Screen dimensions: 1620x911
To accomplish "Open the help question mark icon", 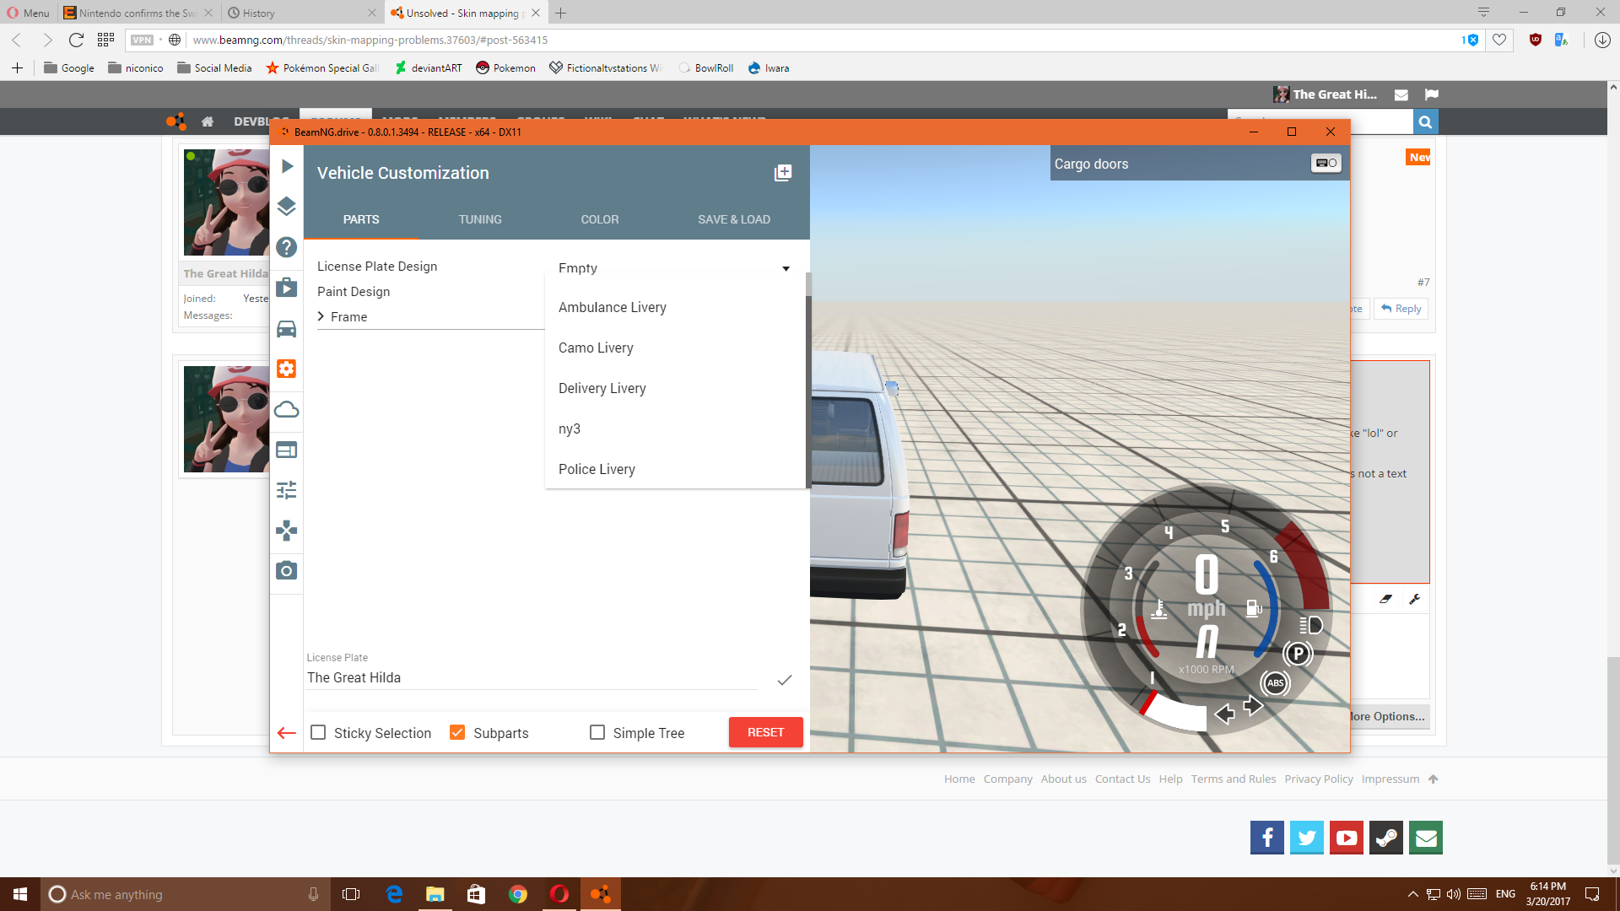I will click(287, 247).
